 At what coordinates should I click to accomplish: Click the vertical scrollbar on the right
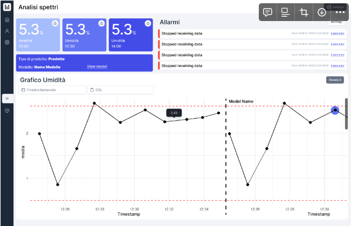coord(347,113)
